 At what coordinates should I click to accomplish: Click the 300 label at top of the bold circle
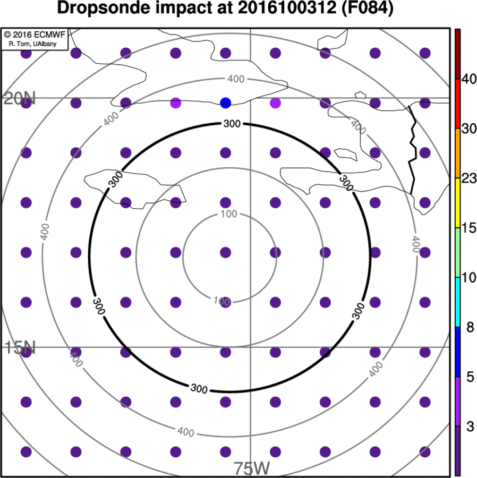[x=232, y=124]
